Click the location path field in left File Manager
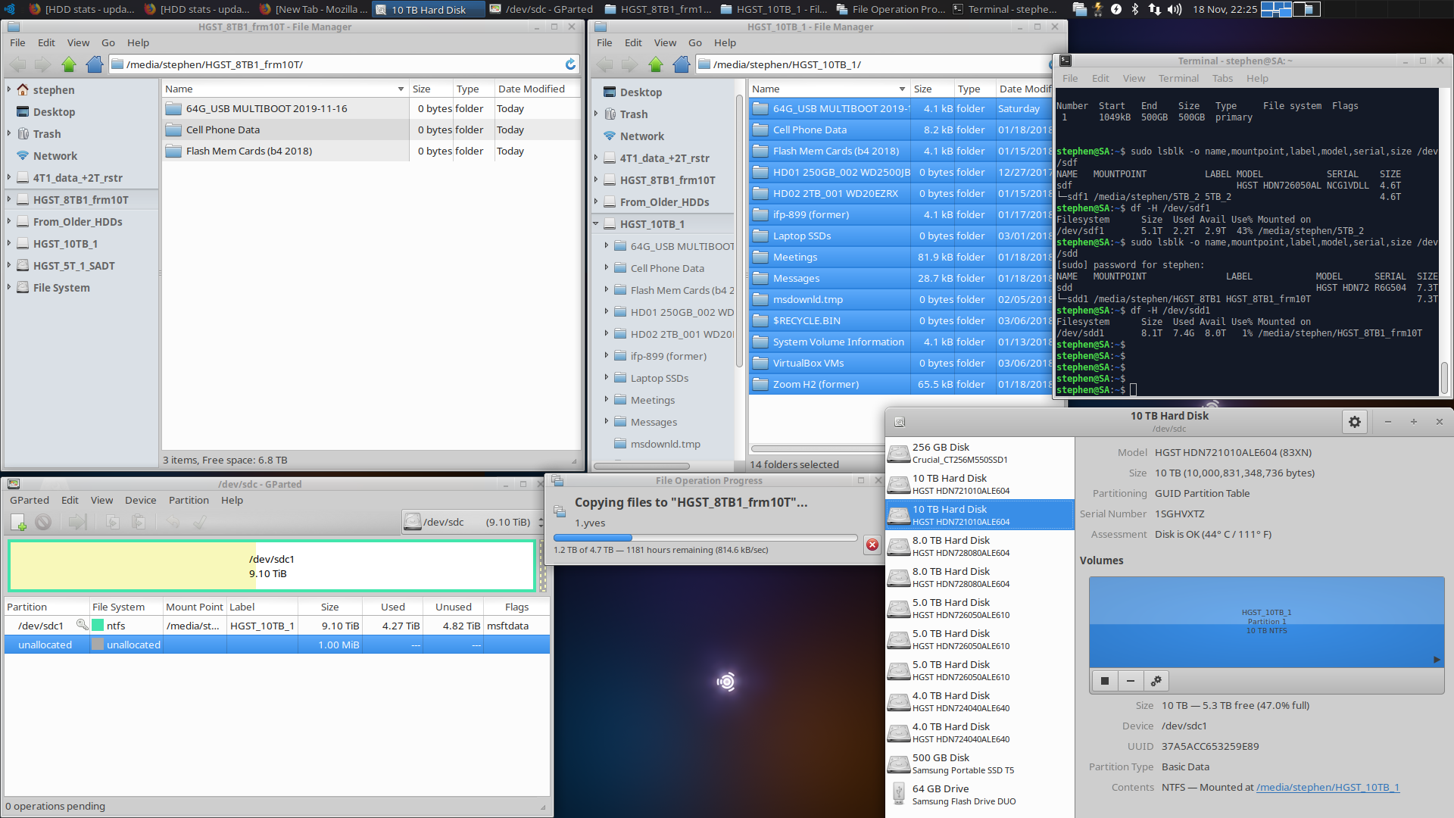Viewport: 1454px width, 818px height. (x=343, y=64)
